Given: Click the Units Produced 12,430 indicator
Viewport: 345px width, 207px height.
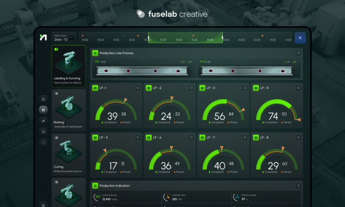Looking at the screenshot, I should [x=126, y=197].
